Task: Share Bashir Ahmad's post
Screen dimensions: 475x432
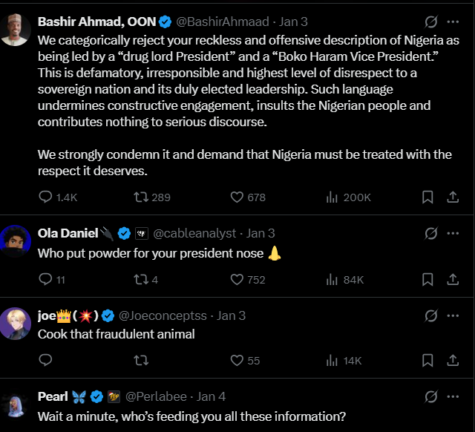Action: pos(453,197)
